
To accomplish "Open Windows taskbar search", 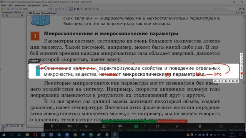I will coord(12,135).
